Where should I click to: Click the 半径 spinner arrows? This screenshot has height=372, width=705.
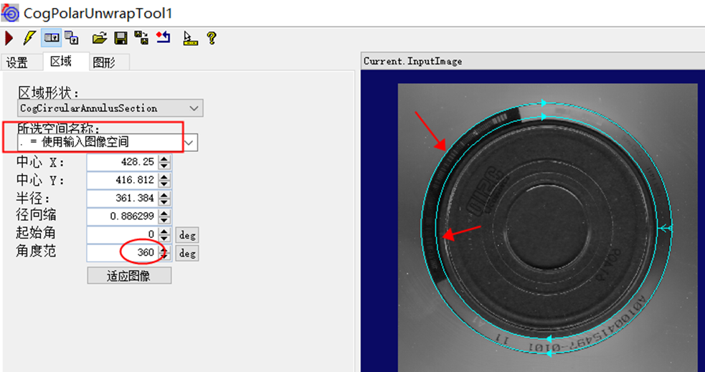[x=164, y=198]
